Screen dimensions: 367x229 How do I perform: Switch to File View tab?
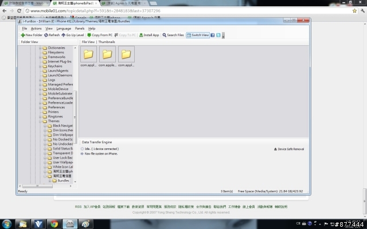(x=88, y=42)
